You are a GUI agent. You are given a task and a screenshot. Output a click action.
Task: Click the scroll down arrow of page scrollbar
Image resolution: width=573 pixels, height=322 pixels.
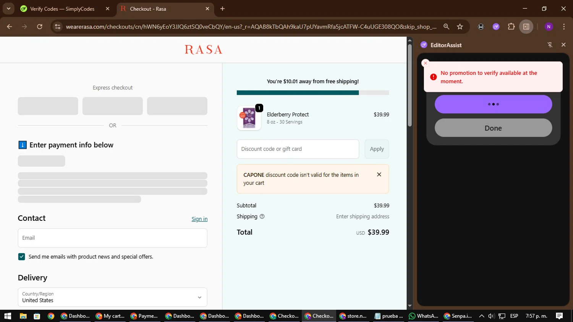pos(410,306)
